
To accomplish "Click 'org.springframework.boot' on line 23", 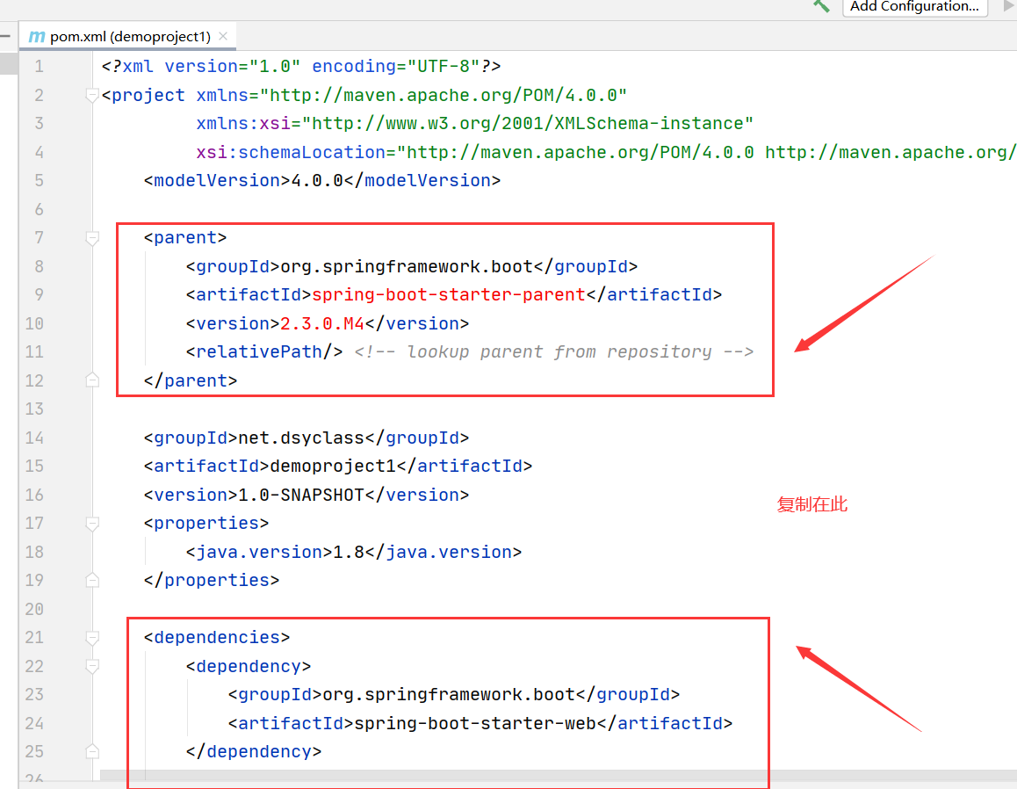I will (x=449, y=694).
